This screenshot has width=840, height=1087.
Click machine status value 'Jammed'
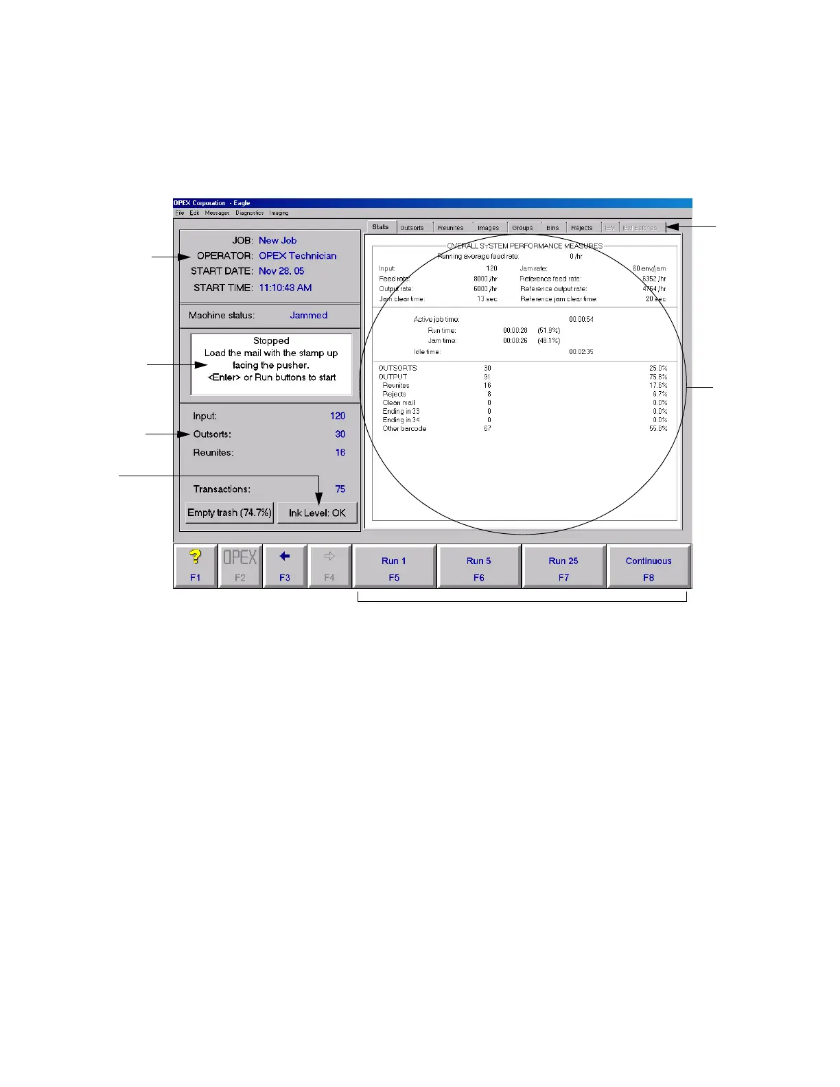point(309,315)
